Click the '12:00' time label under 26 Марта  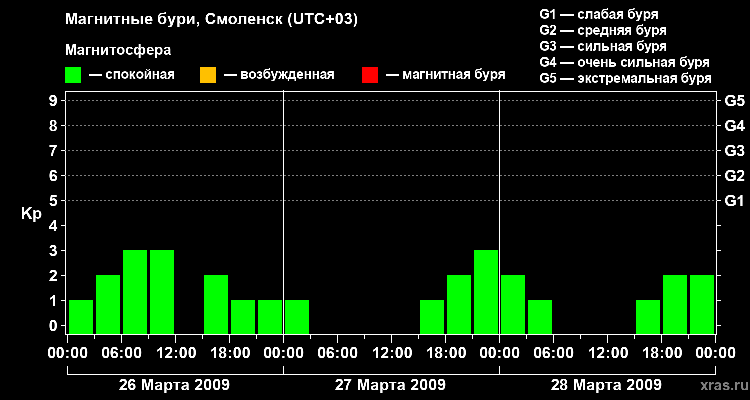tap(175, 353)
